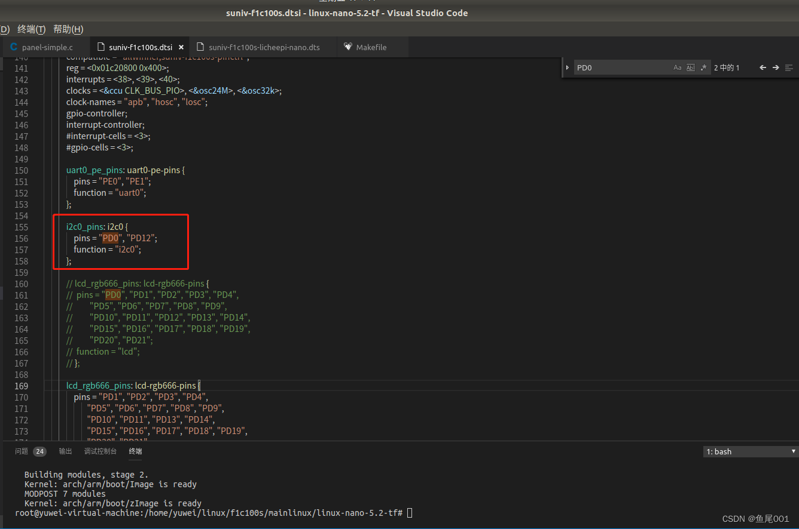This screenshot has height=529, width=799.
Task: Toggle Match Case in find widget
Action: tap(678, 67)
